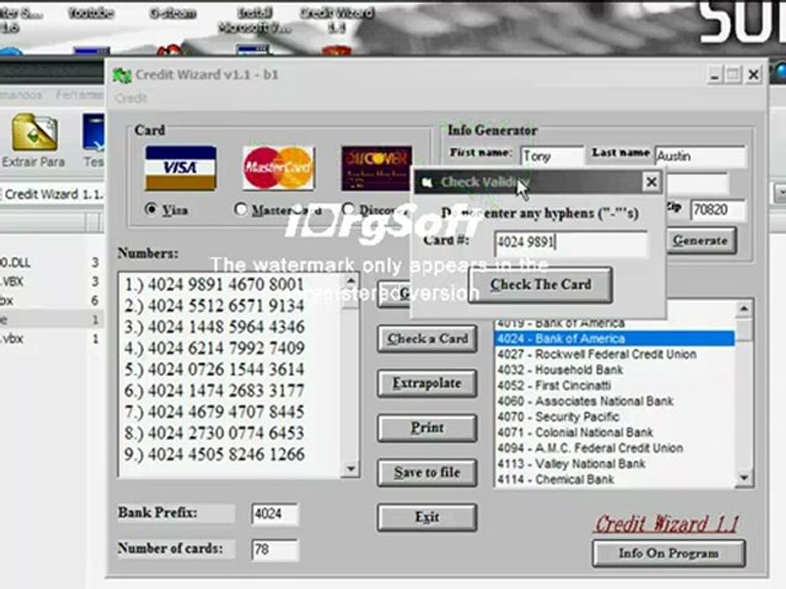Minimize the Credit Wizard window

point(714,75)
